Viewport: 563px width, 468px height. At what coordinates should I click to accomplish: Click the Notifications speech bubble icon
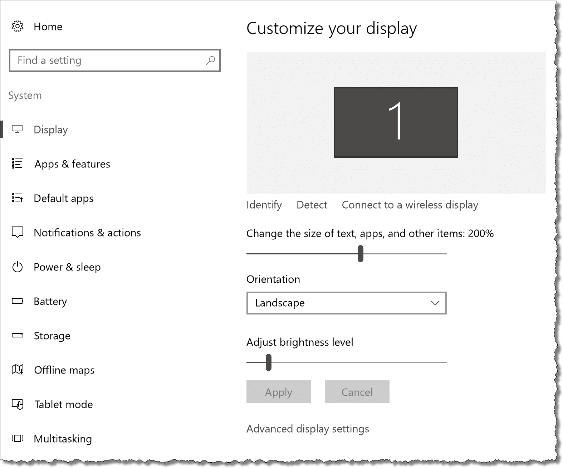coord(17,232)
